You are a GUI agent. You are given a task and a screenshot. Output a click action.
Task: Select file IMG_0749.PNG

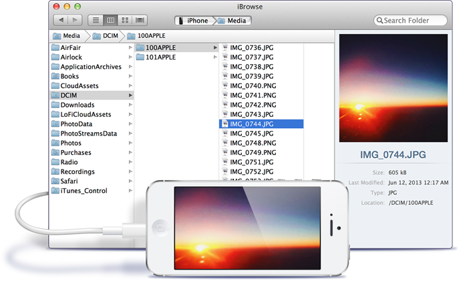(261, 152)
